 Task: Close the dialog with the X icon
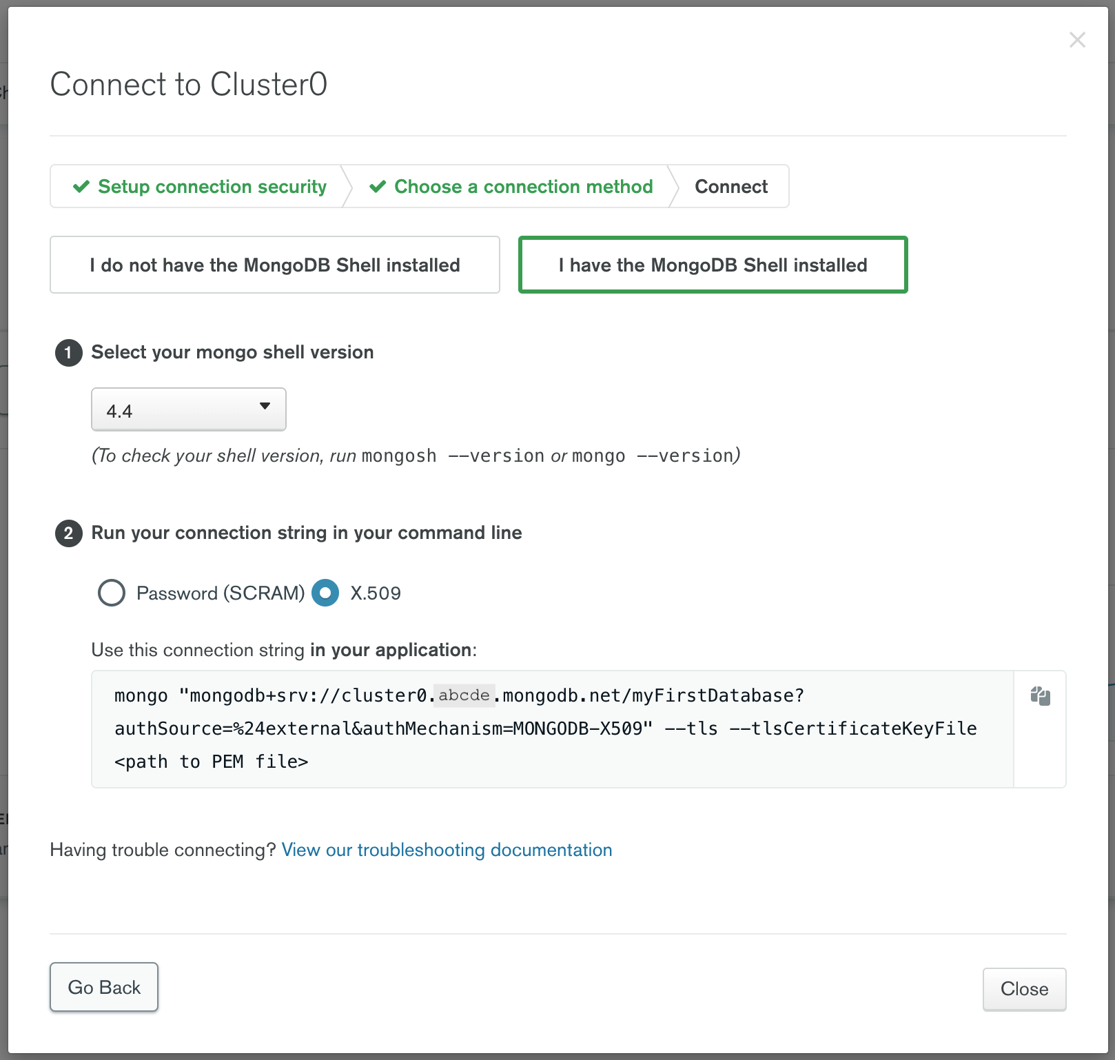tap(1077, 40)
